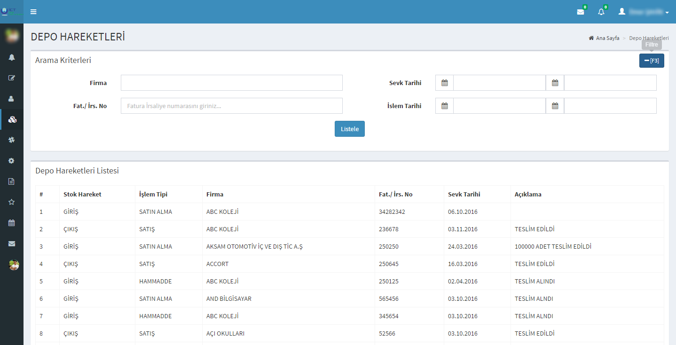
Task: Click the sidebar bell icon
Action: click(12, 57)
